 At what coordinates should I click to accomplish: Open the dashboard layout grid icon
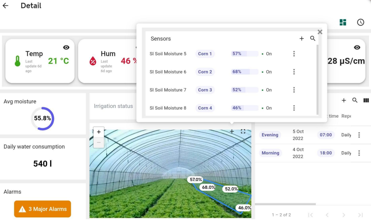tap(343, 23)
